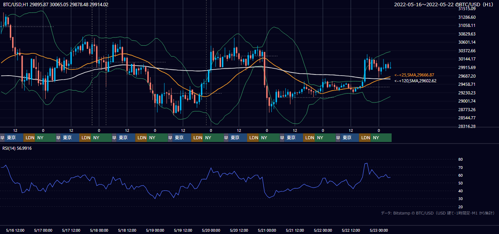Click the 30372.66 price axis label
The width and height of the screenshot is (499, 234).
pyautogui.click(x=467, y=51)
